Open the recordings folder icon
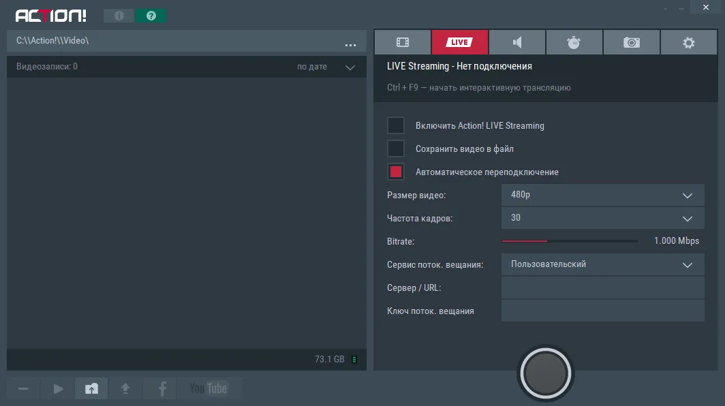This screenshot has width=725, height=406. click(x=91, y=388)
